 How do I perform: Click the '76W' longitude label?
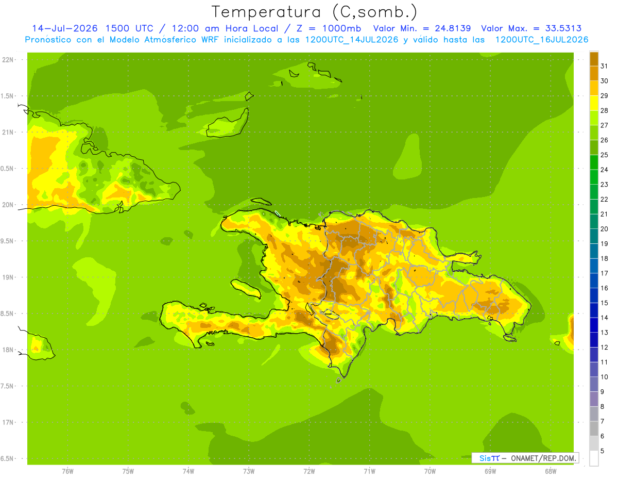67,471
